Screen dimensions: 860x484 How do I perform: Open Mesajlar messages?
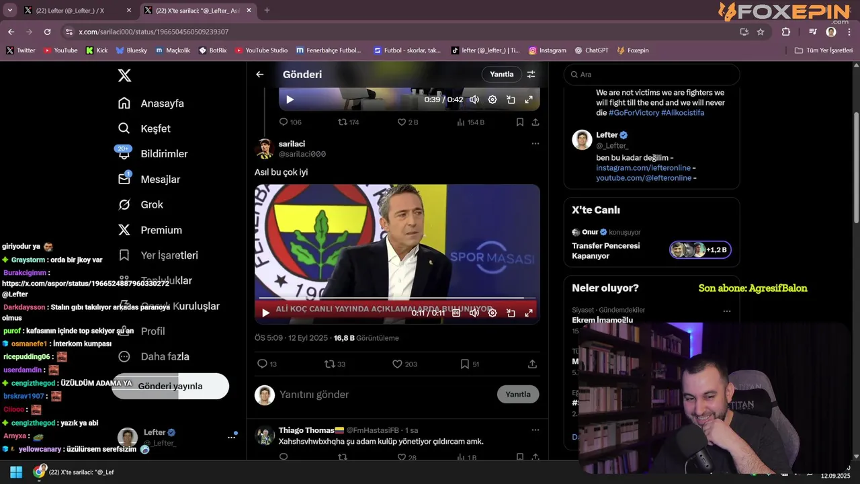[148, 179]
